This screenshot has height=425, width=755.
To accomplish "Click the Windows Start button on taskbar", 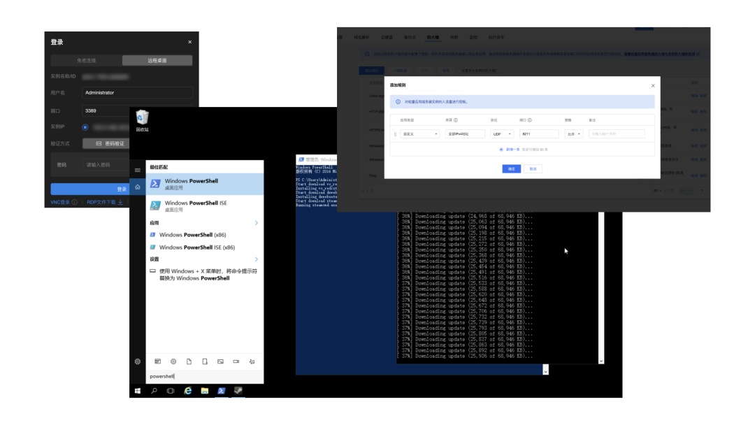I will point(138,391).
